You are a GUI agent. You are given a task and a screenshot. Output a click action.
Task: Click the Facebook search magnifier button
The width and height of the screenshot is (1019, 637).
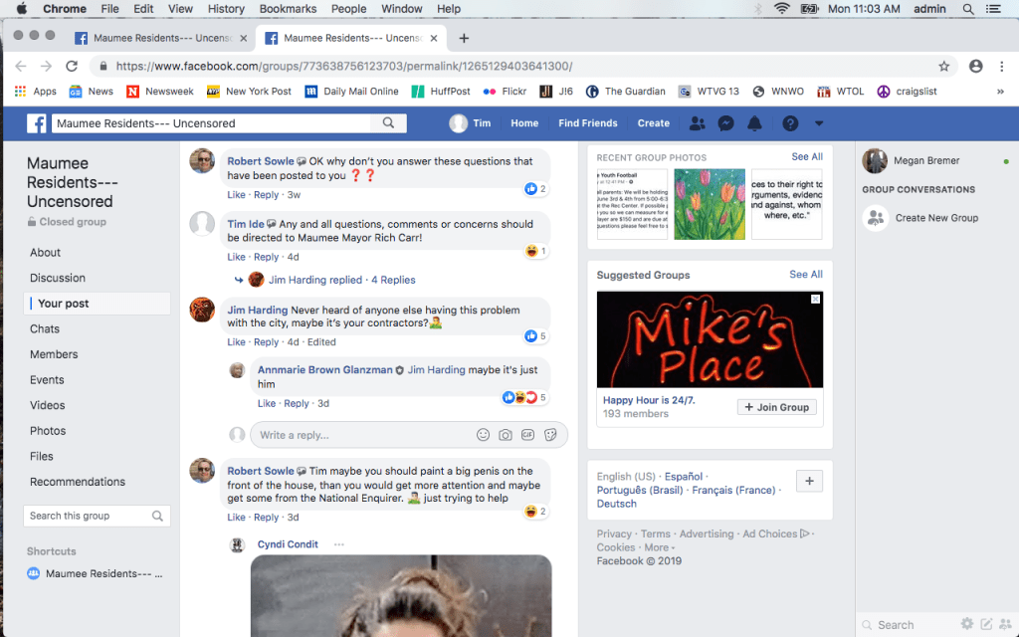tap(388, 123)
